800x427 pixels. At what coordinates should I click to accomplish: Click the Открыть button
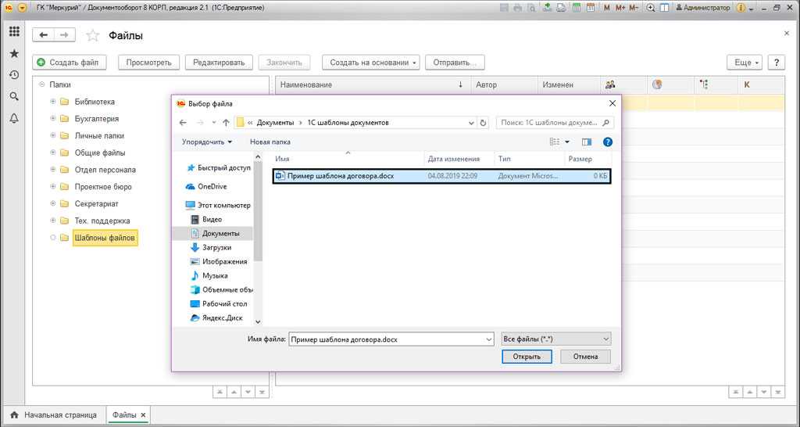tap(527, 357)
